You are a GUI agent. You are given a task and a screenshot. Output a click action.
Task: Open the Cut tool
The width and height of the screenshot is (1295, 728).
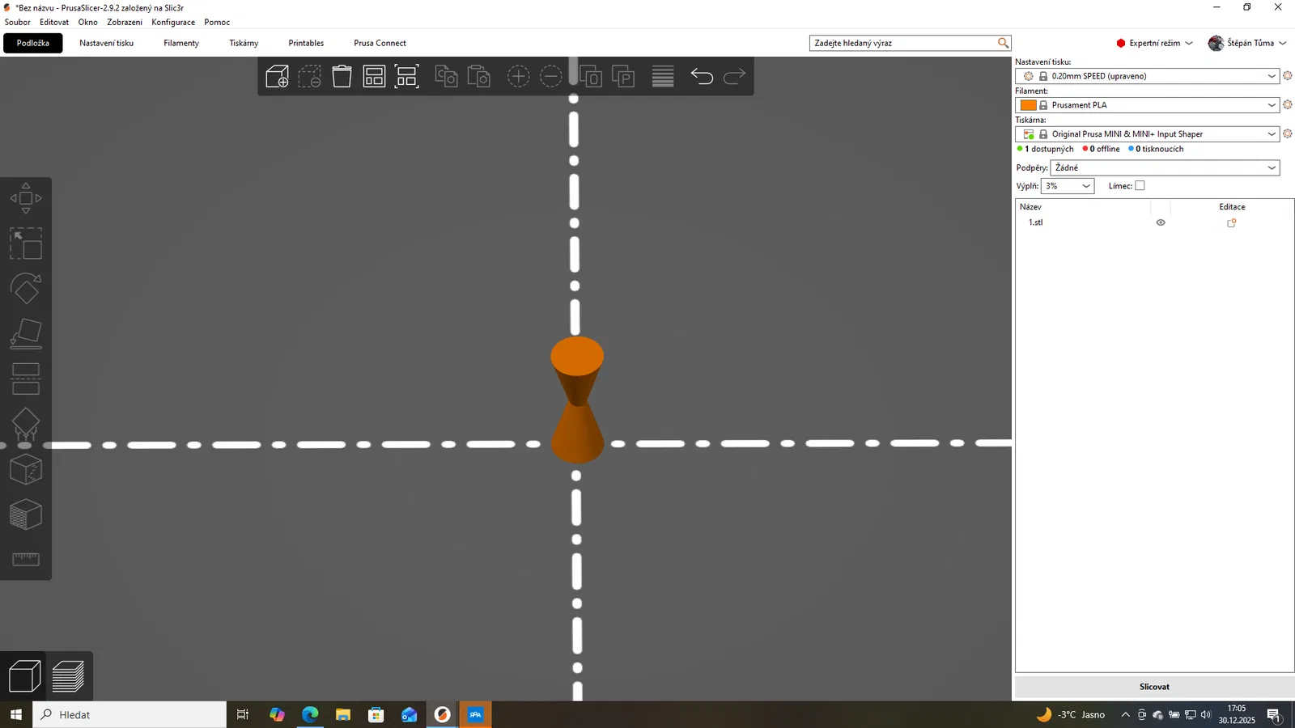[x=26, y=379]
